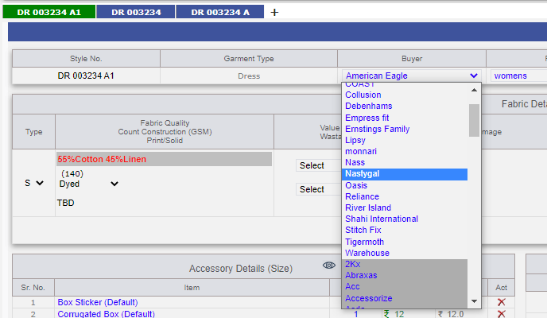Open the fabric Type S dropdown

tap(34, 183)
